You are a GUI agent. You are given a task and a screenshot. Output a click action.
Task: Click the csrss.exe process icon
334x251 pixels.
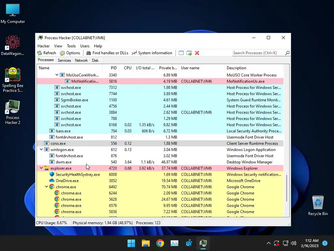46,143
